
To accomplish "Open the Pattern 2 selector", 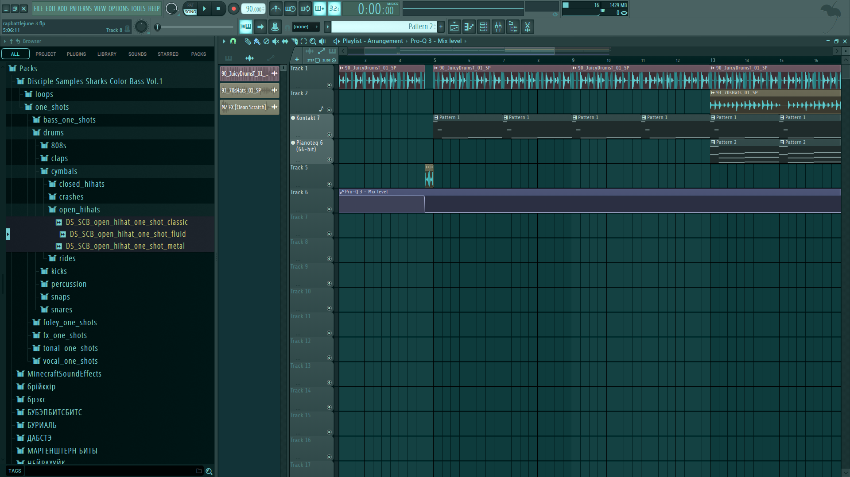I will [x=384, y=27].
